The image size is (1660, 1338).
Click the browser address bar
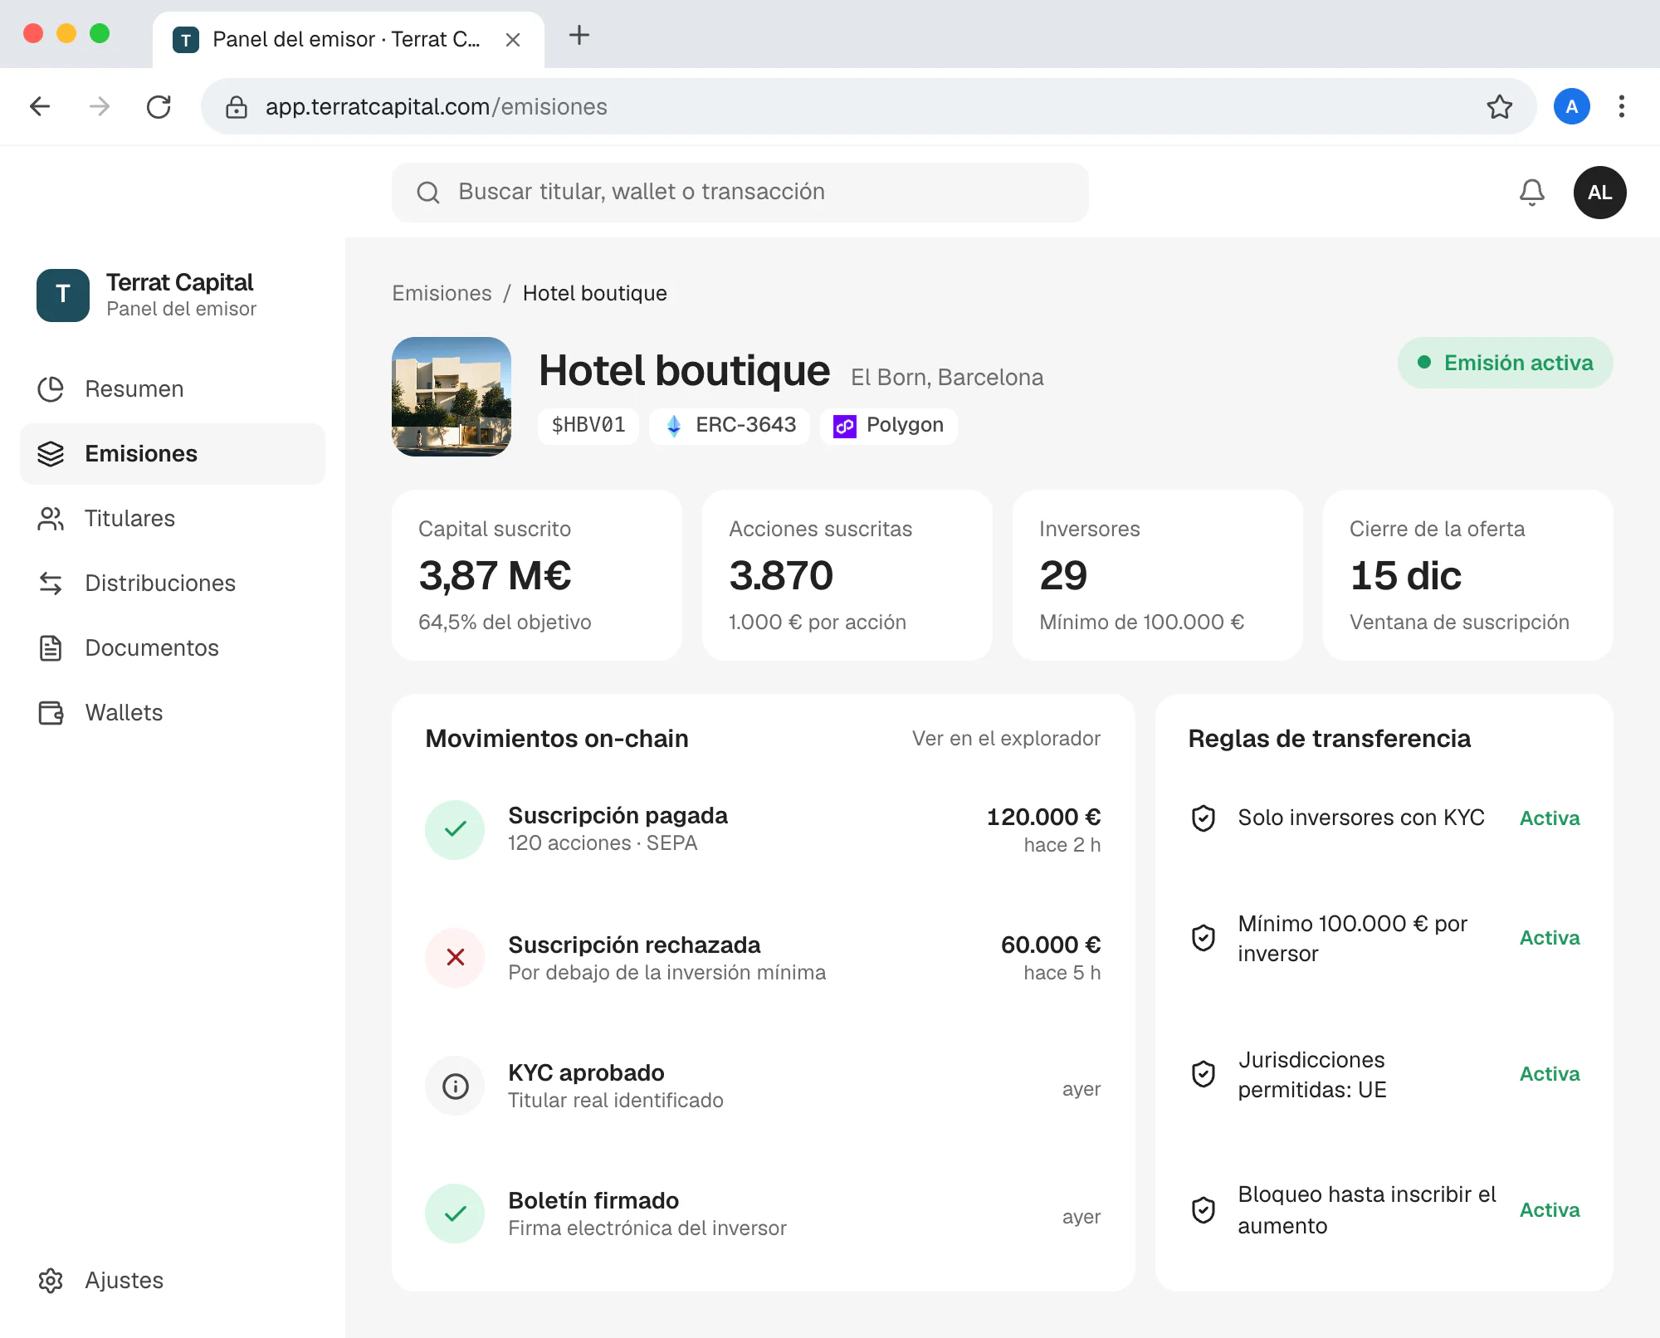[x=868, y=106]
